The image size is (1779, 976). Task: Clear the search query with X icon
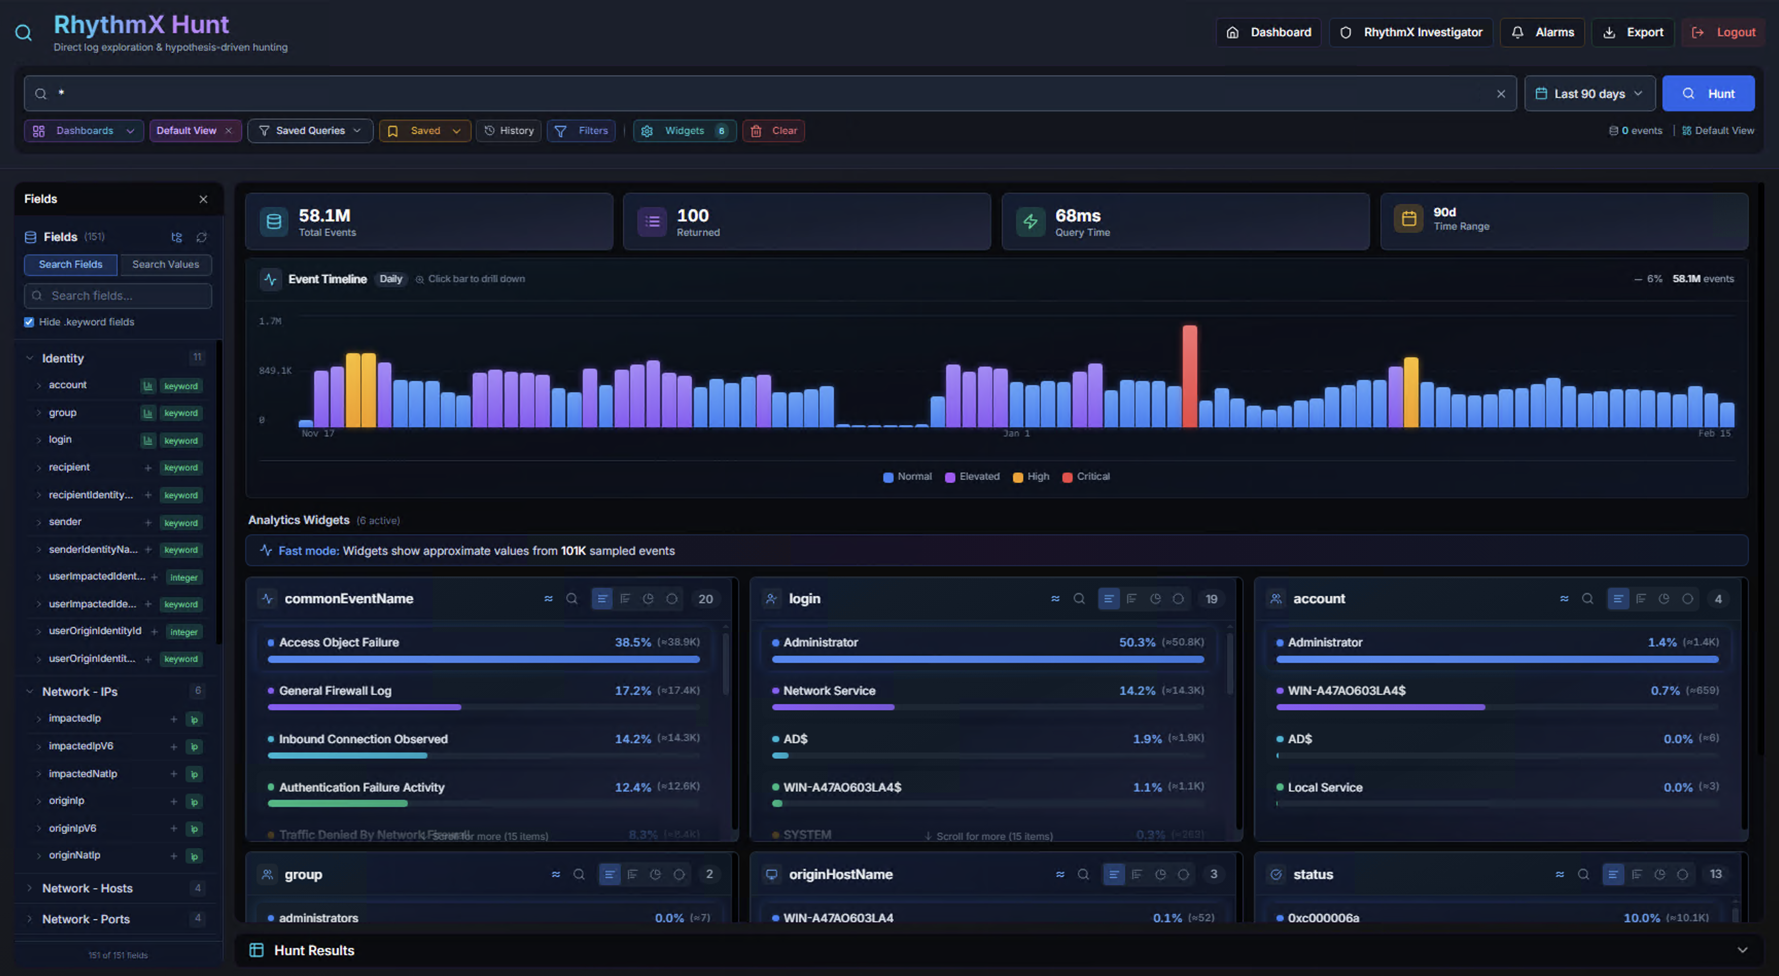point(1501,94)
